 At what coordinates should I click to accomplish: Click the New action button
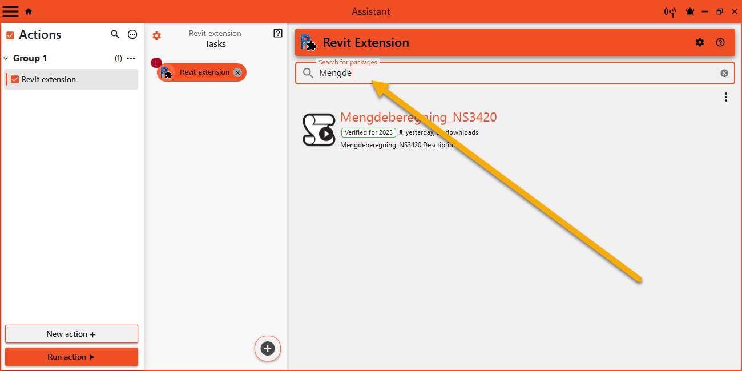point(71,334)
